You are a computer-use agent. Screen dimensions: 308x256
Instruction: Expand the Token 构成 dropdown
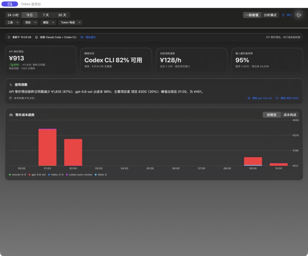click(x=70, y=23)
